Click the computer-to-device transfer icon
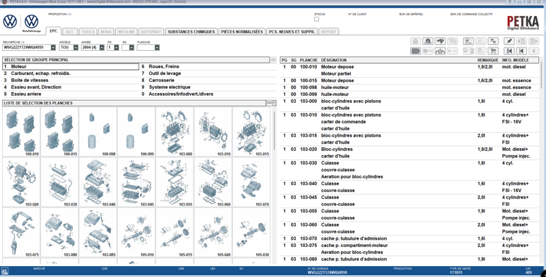 coord(469,51)
